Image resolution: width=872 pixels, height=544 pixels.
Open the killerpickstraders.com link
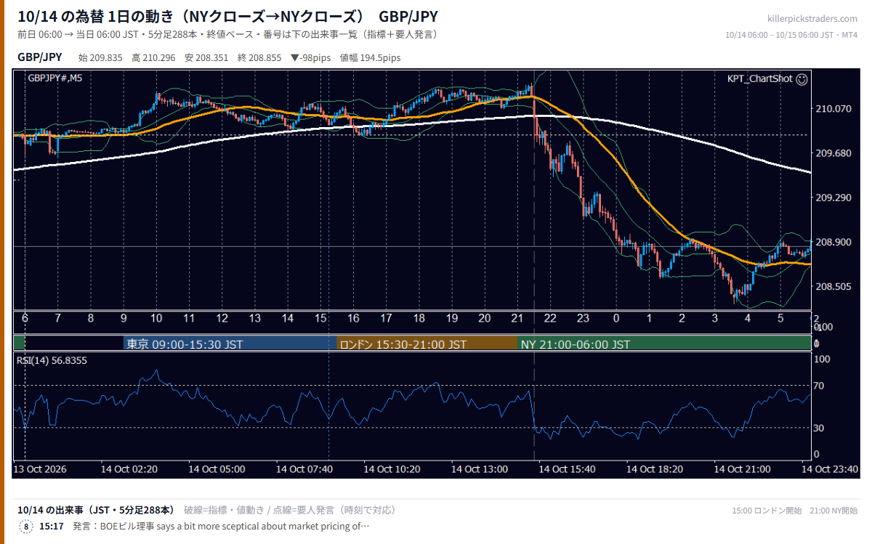coord(812,19)
